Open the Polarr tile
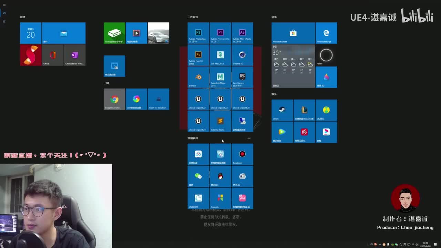 click(x=326, y=55)
